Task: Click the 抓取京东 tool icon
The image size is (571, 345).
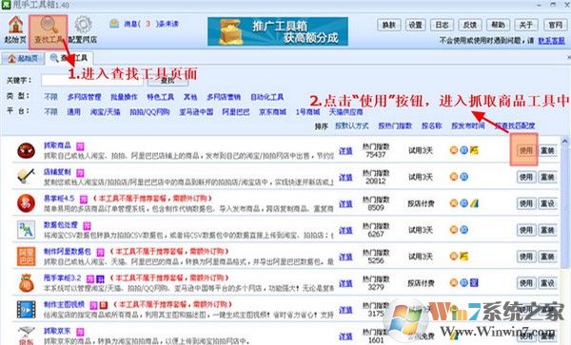Action: [27, 335]
